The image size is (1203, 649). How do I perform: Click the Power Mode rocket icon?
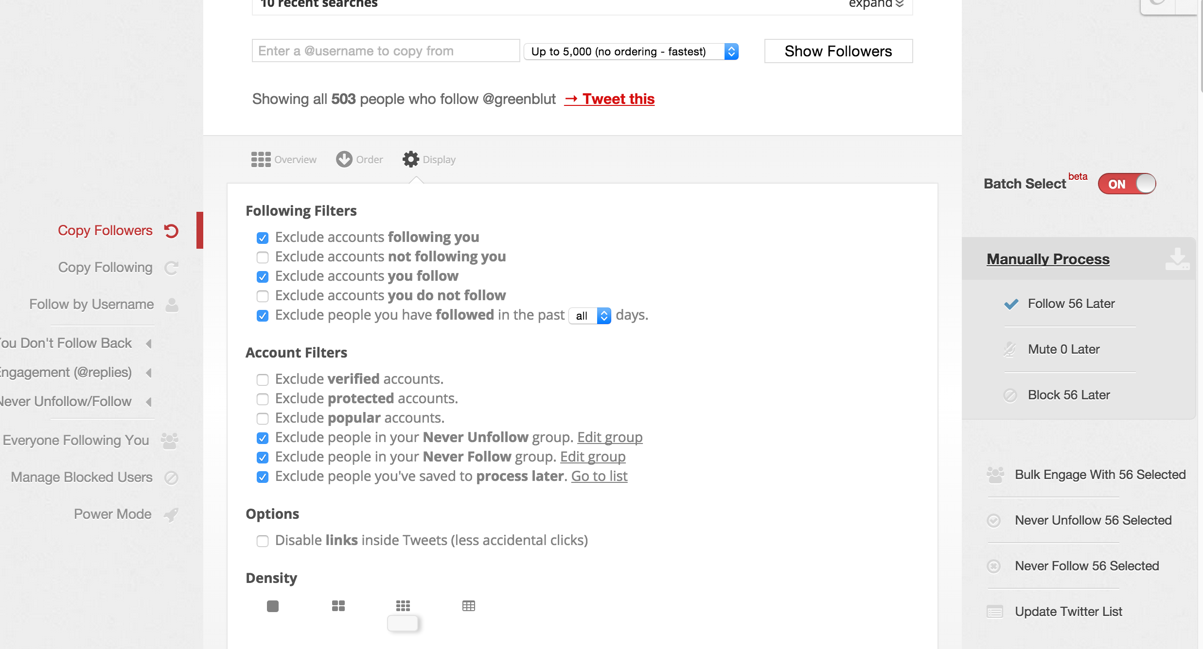click(x=171, y=514)
